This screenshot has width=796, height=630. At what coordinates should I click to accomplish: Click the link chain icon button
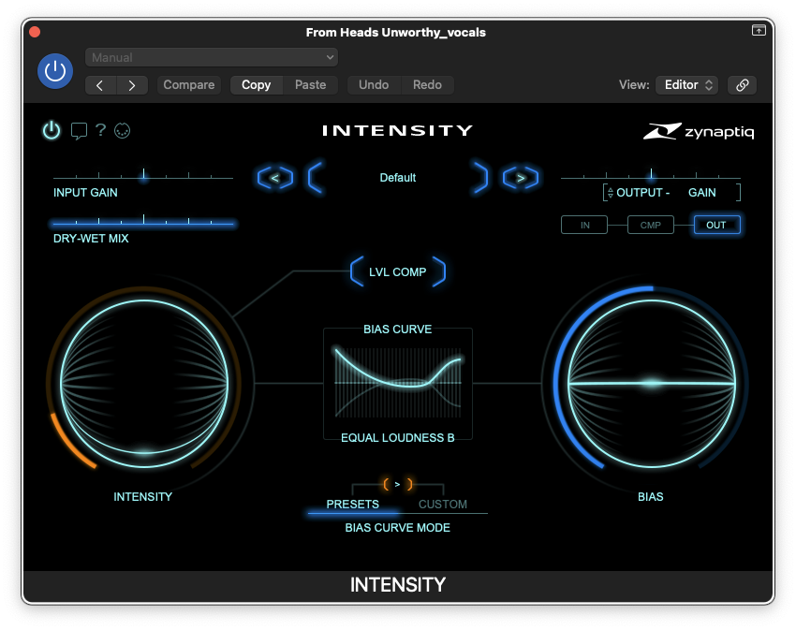coord(743,85)
